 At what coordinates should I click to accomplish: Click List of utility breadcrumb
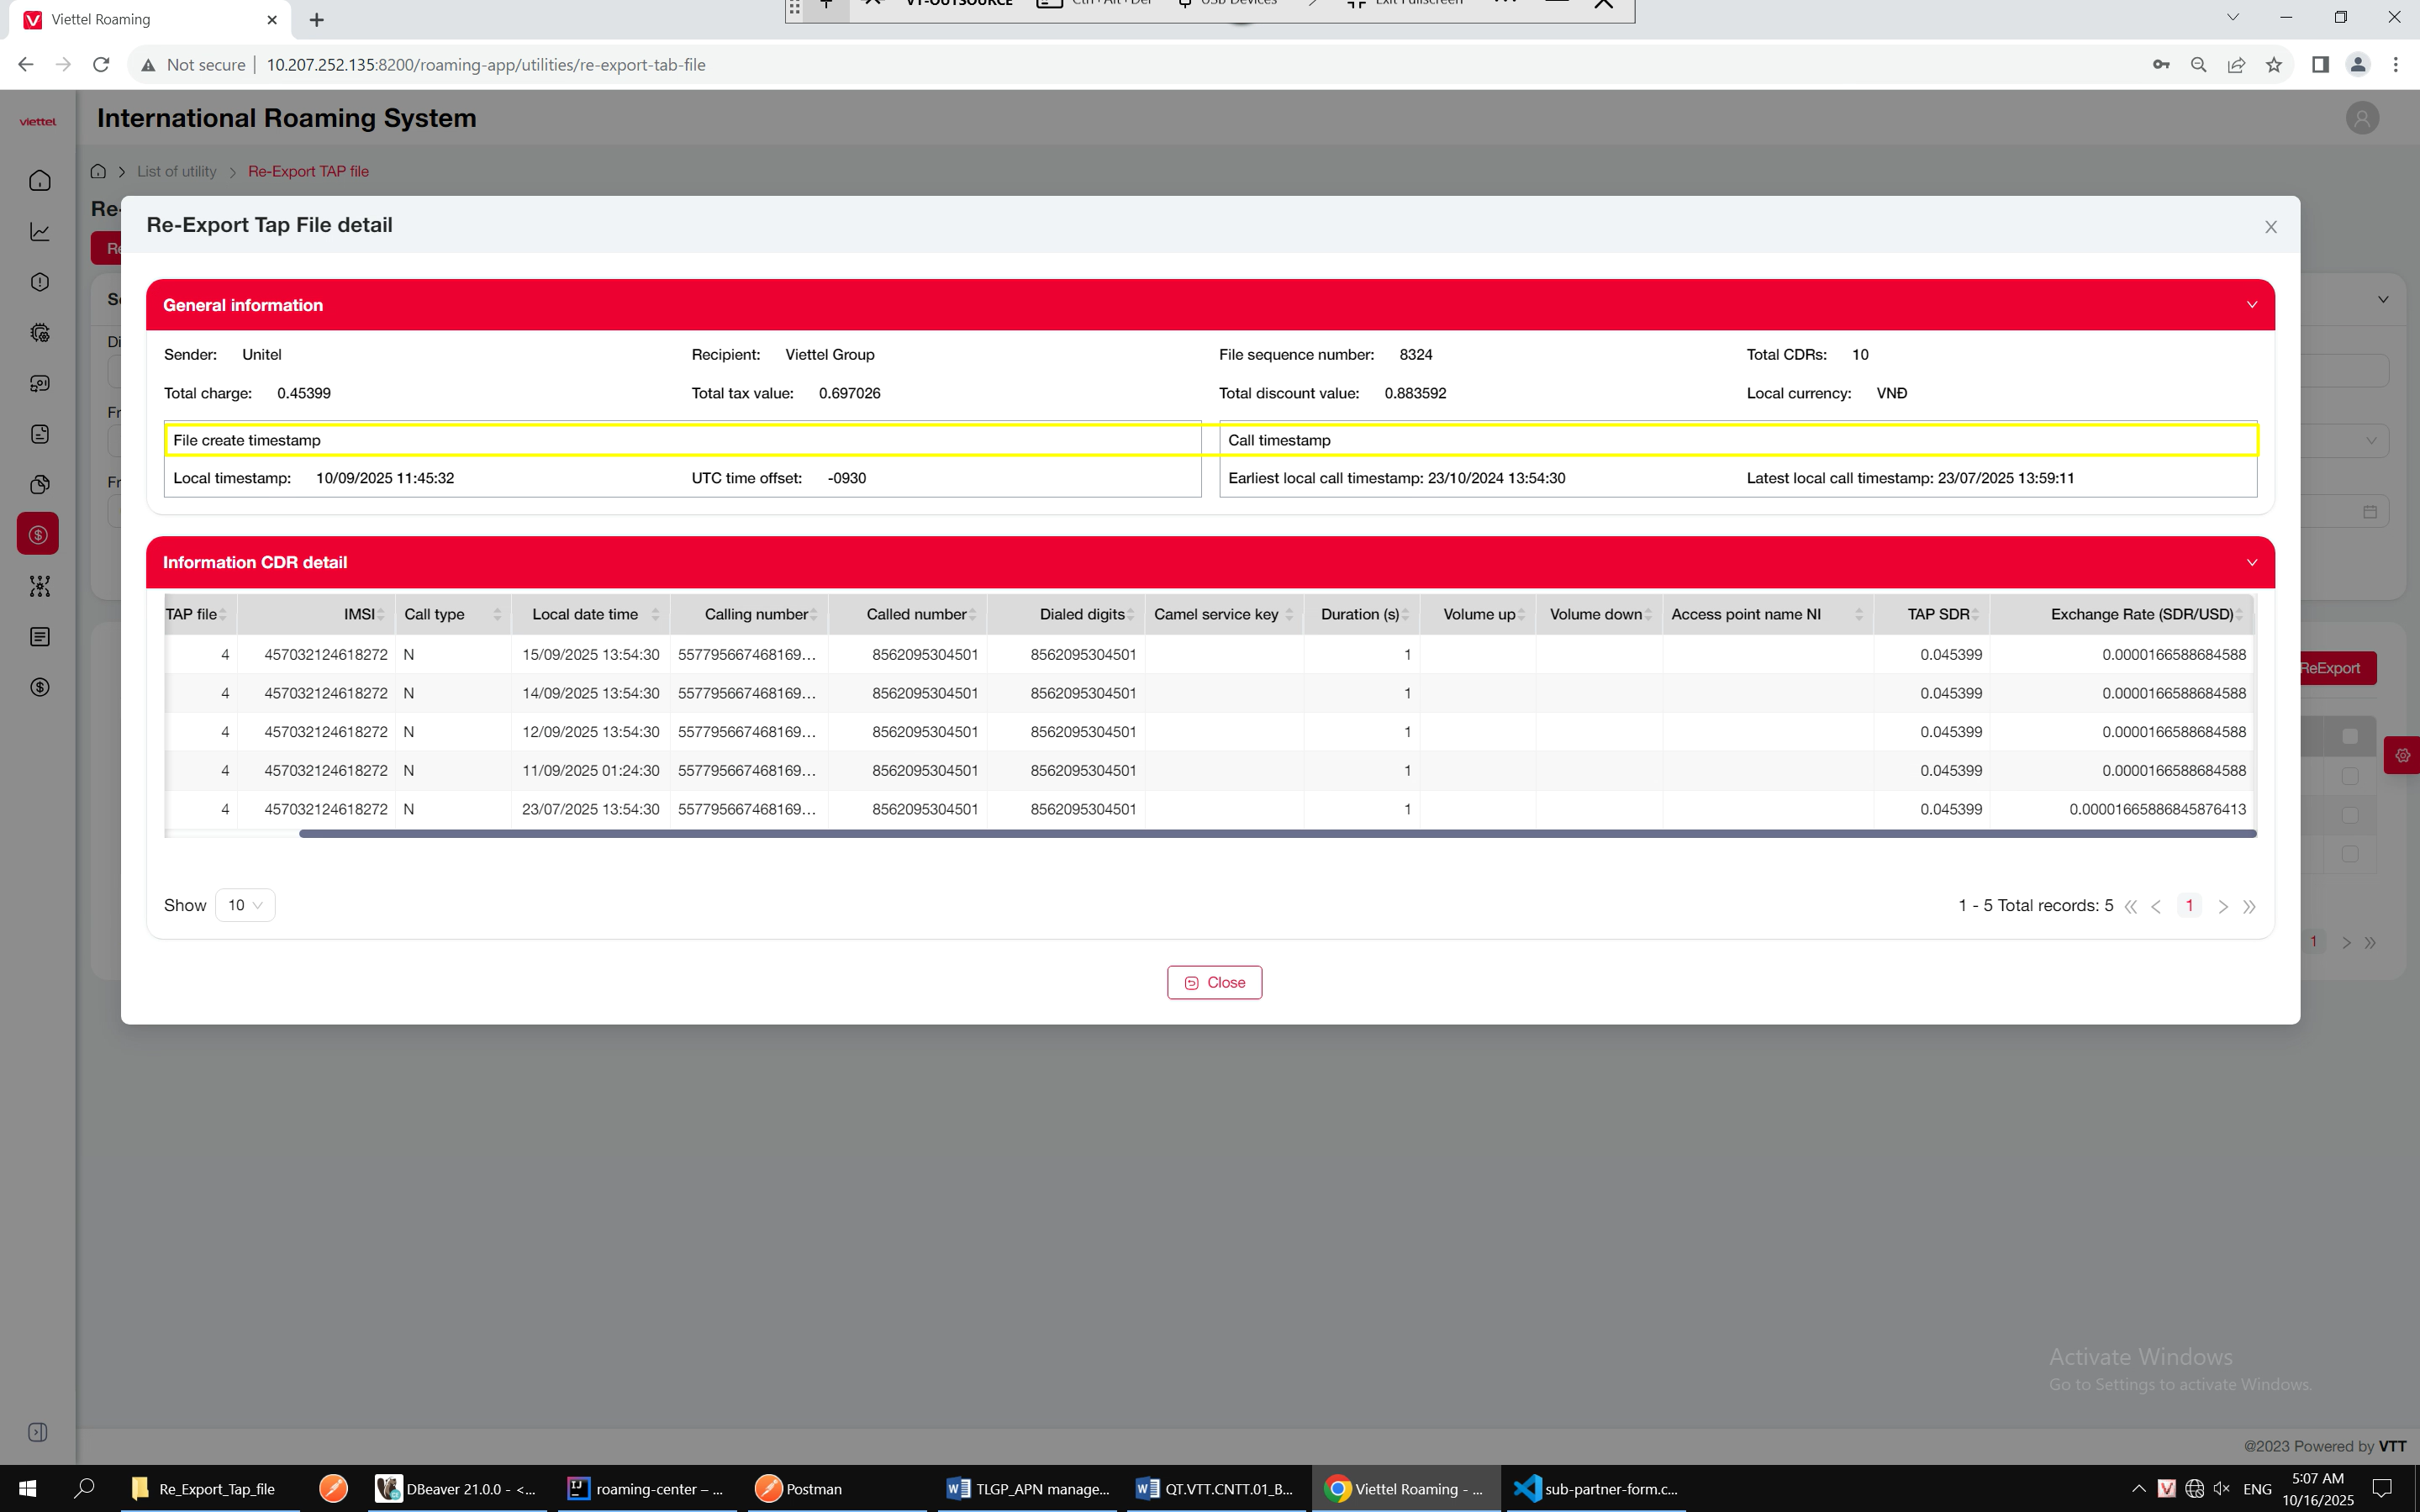pos(177,171)
